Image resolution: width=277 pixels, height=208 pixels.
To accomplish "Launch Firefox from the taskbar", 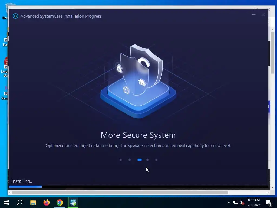I will click(47, 203).
